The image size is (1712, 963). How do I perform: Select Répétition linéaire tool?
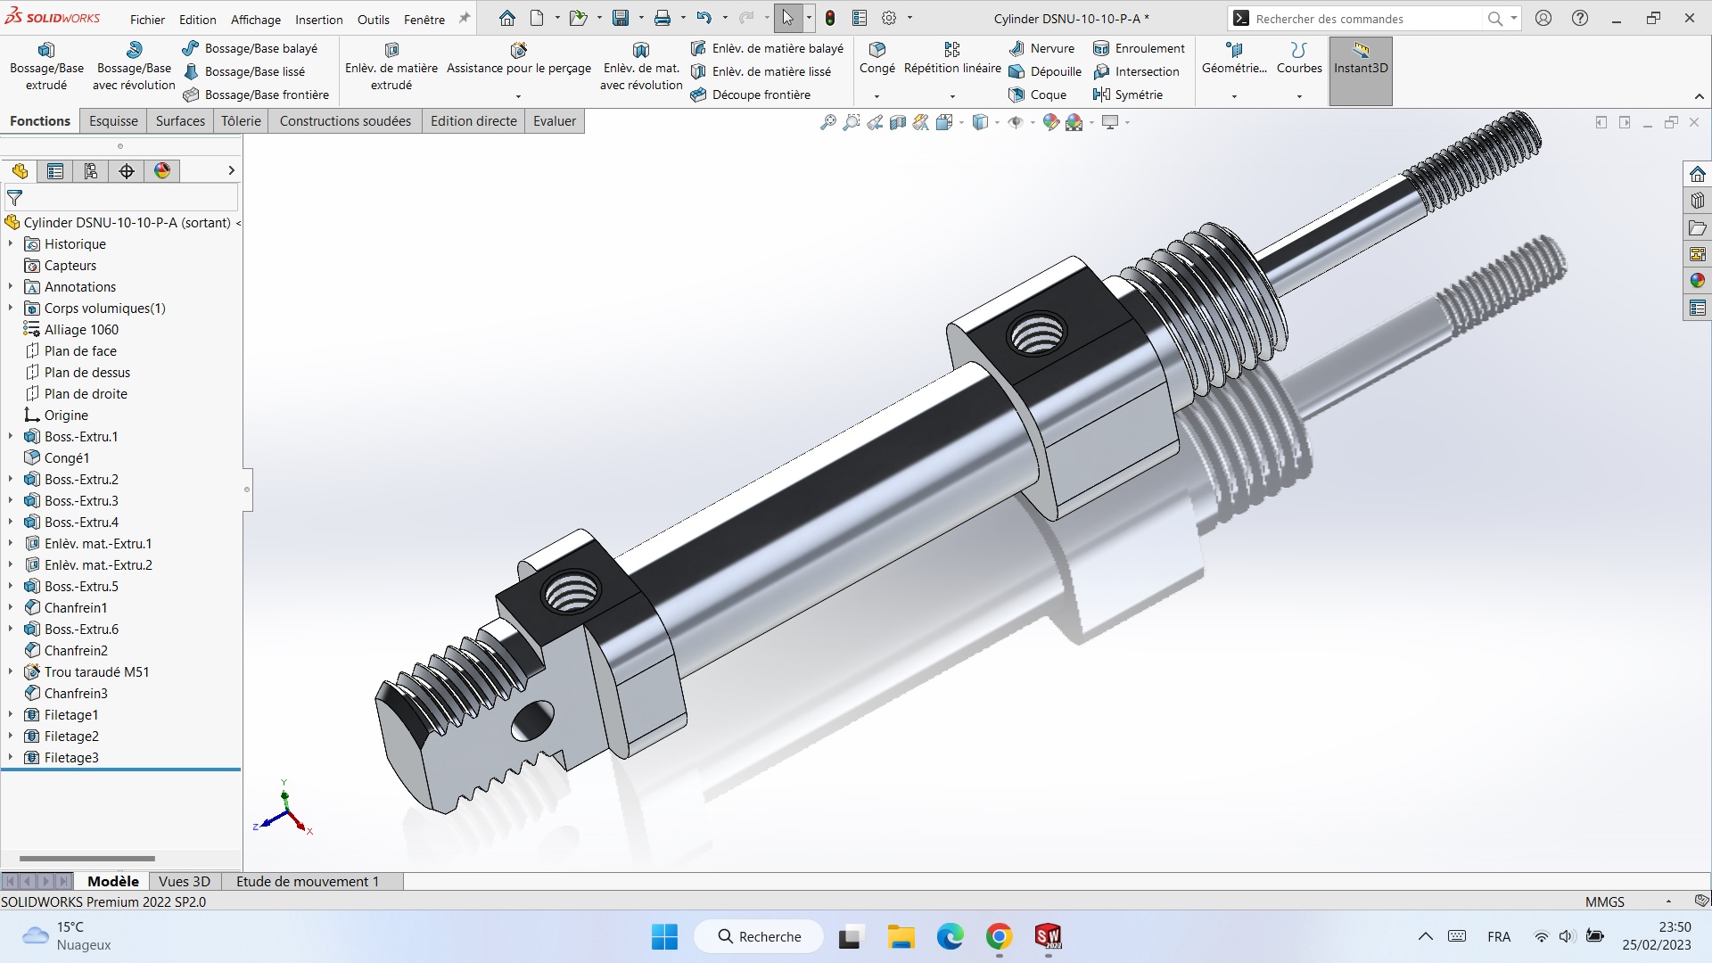952,59
